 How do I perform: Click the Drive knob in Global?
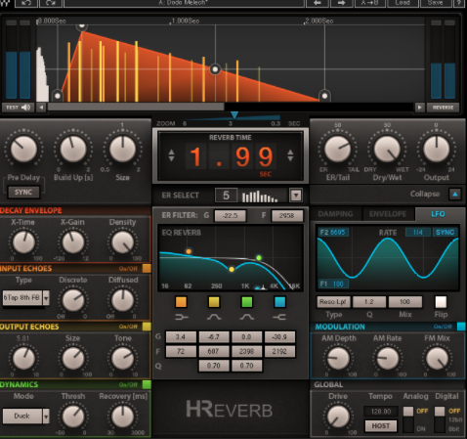click(338, 417)
